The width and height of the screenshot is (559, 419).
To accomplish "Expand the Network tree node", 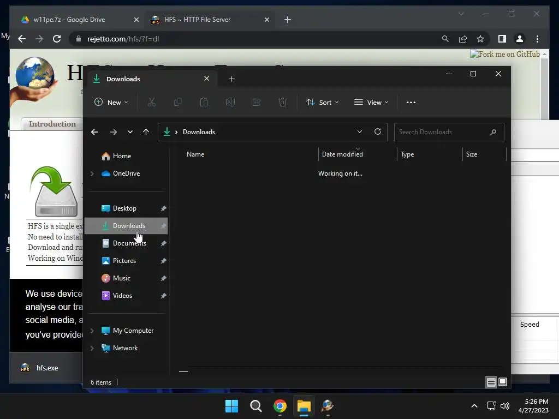I will click(x=92, y=348).
